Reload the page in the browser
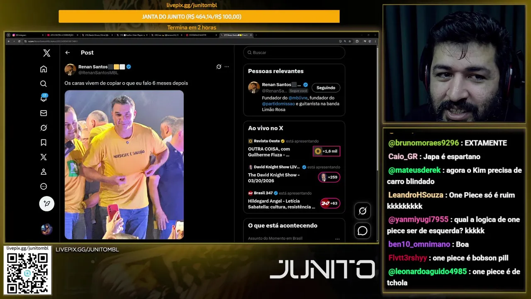The image size is (531, 299). click(19, 41)
